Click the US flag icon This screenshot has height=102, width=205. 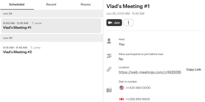[x=122, y=88]
